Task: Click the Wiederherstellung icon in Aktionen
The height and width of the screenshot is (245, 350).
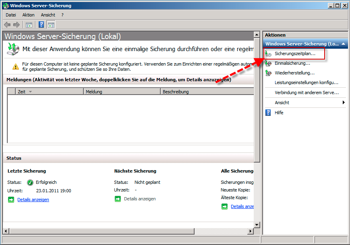Action: pyautogui.click(x=268, y=73)
